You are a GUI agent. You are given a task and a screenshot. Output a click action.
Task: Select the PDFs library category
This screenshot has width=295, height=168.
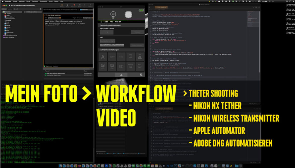coord(7,31)
